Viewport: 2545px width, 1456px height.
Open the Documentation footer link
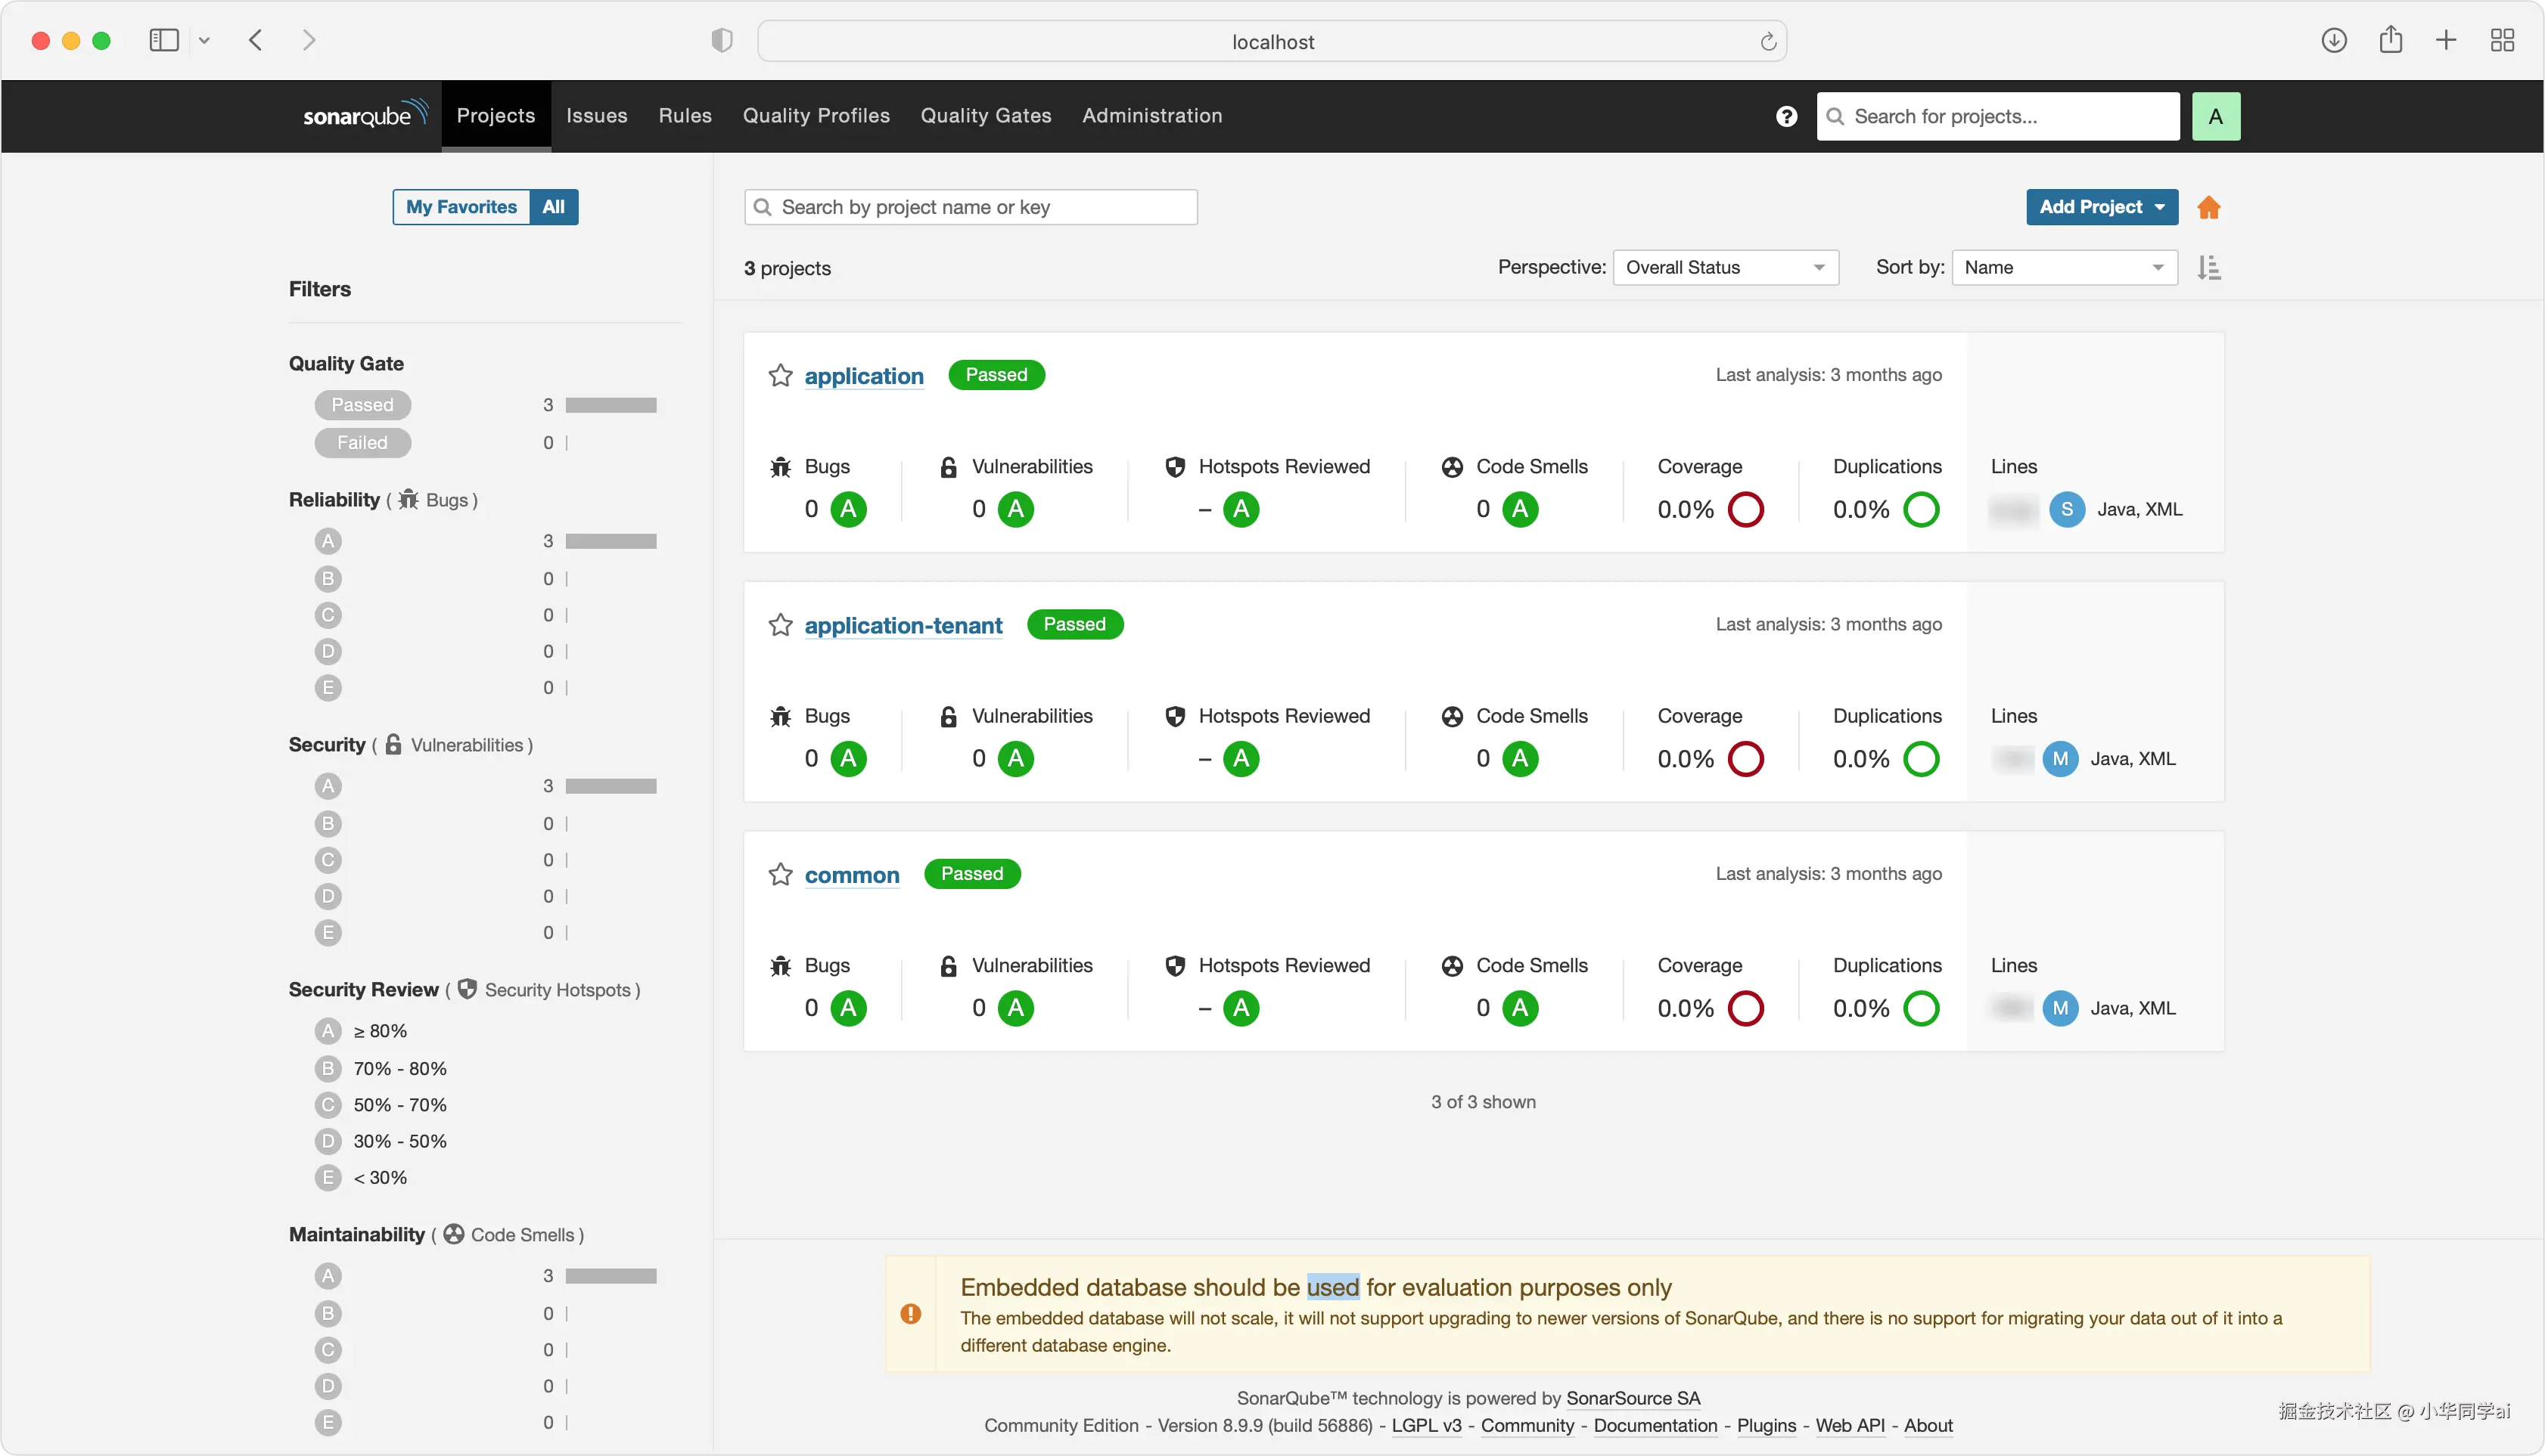click(1655, 1425)
